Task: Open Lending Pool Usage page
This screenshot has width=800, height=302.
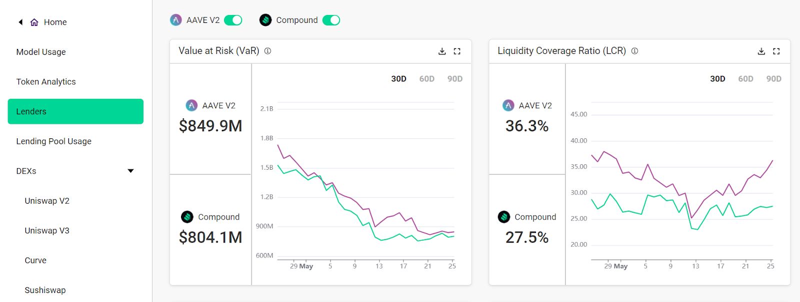Action: 54,141
